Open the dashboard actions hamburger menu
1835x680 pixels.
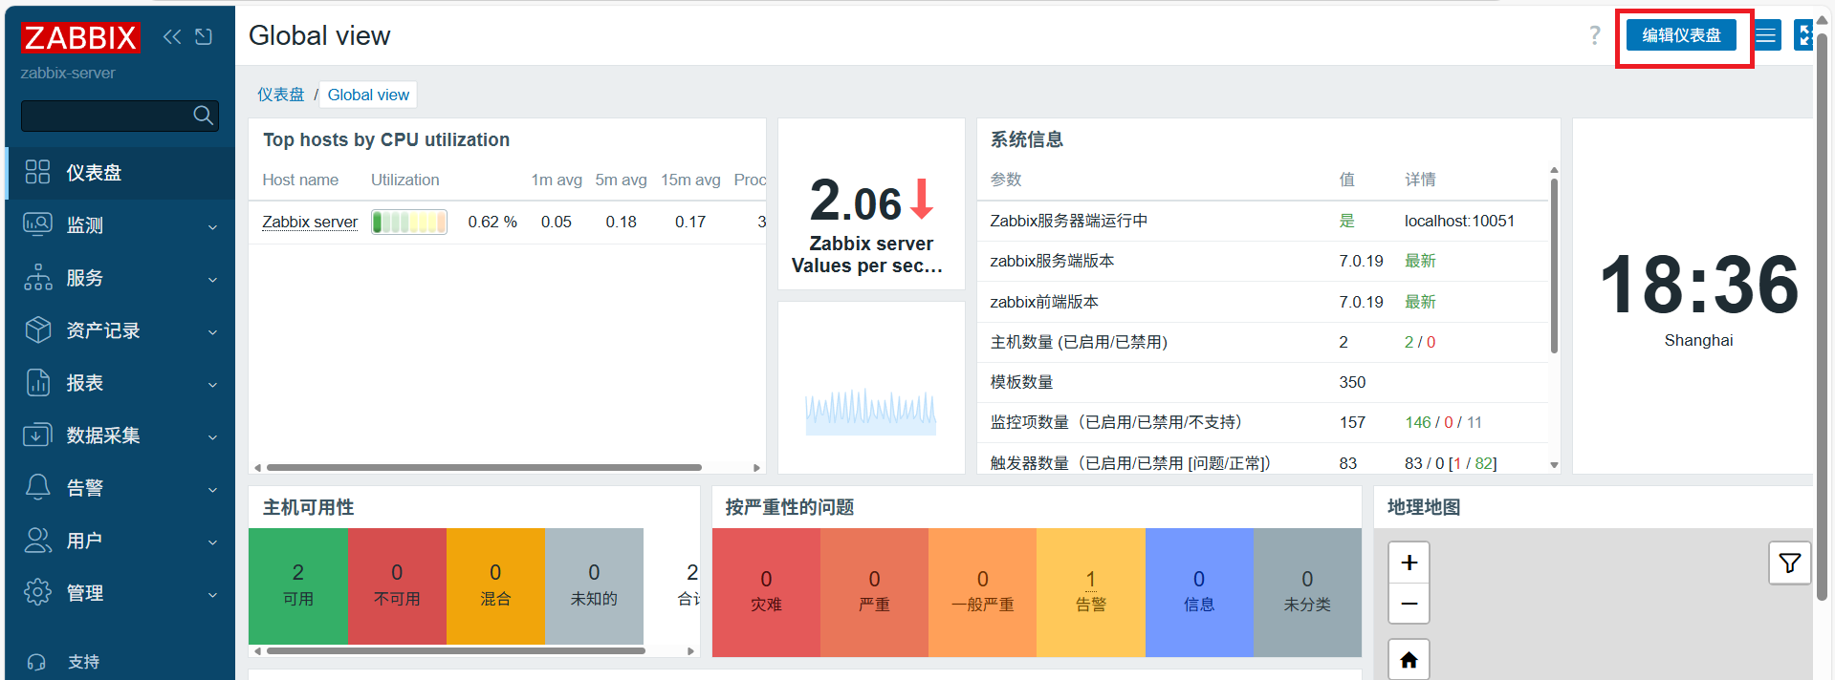1766,36
